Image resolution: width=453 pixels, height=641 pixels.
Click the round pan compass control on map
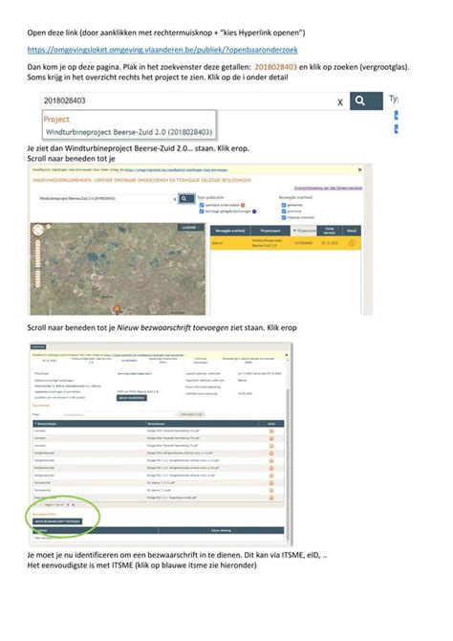(38, 230)
